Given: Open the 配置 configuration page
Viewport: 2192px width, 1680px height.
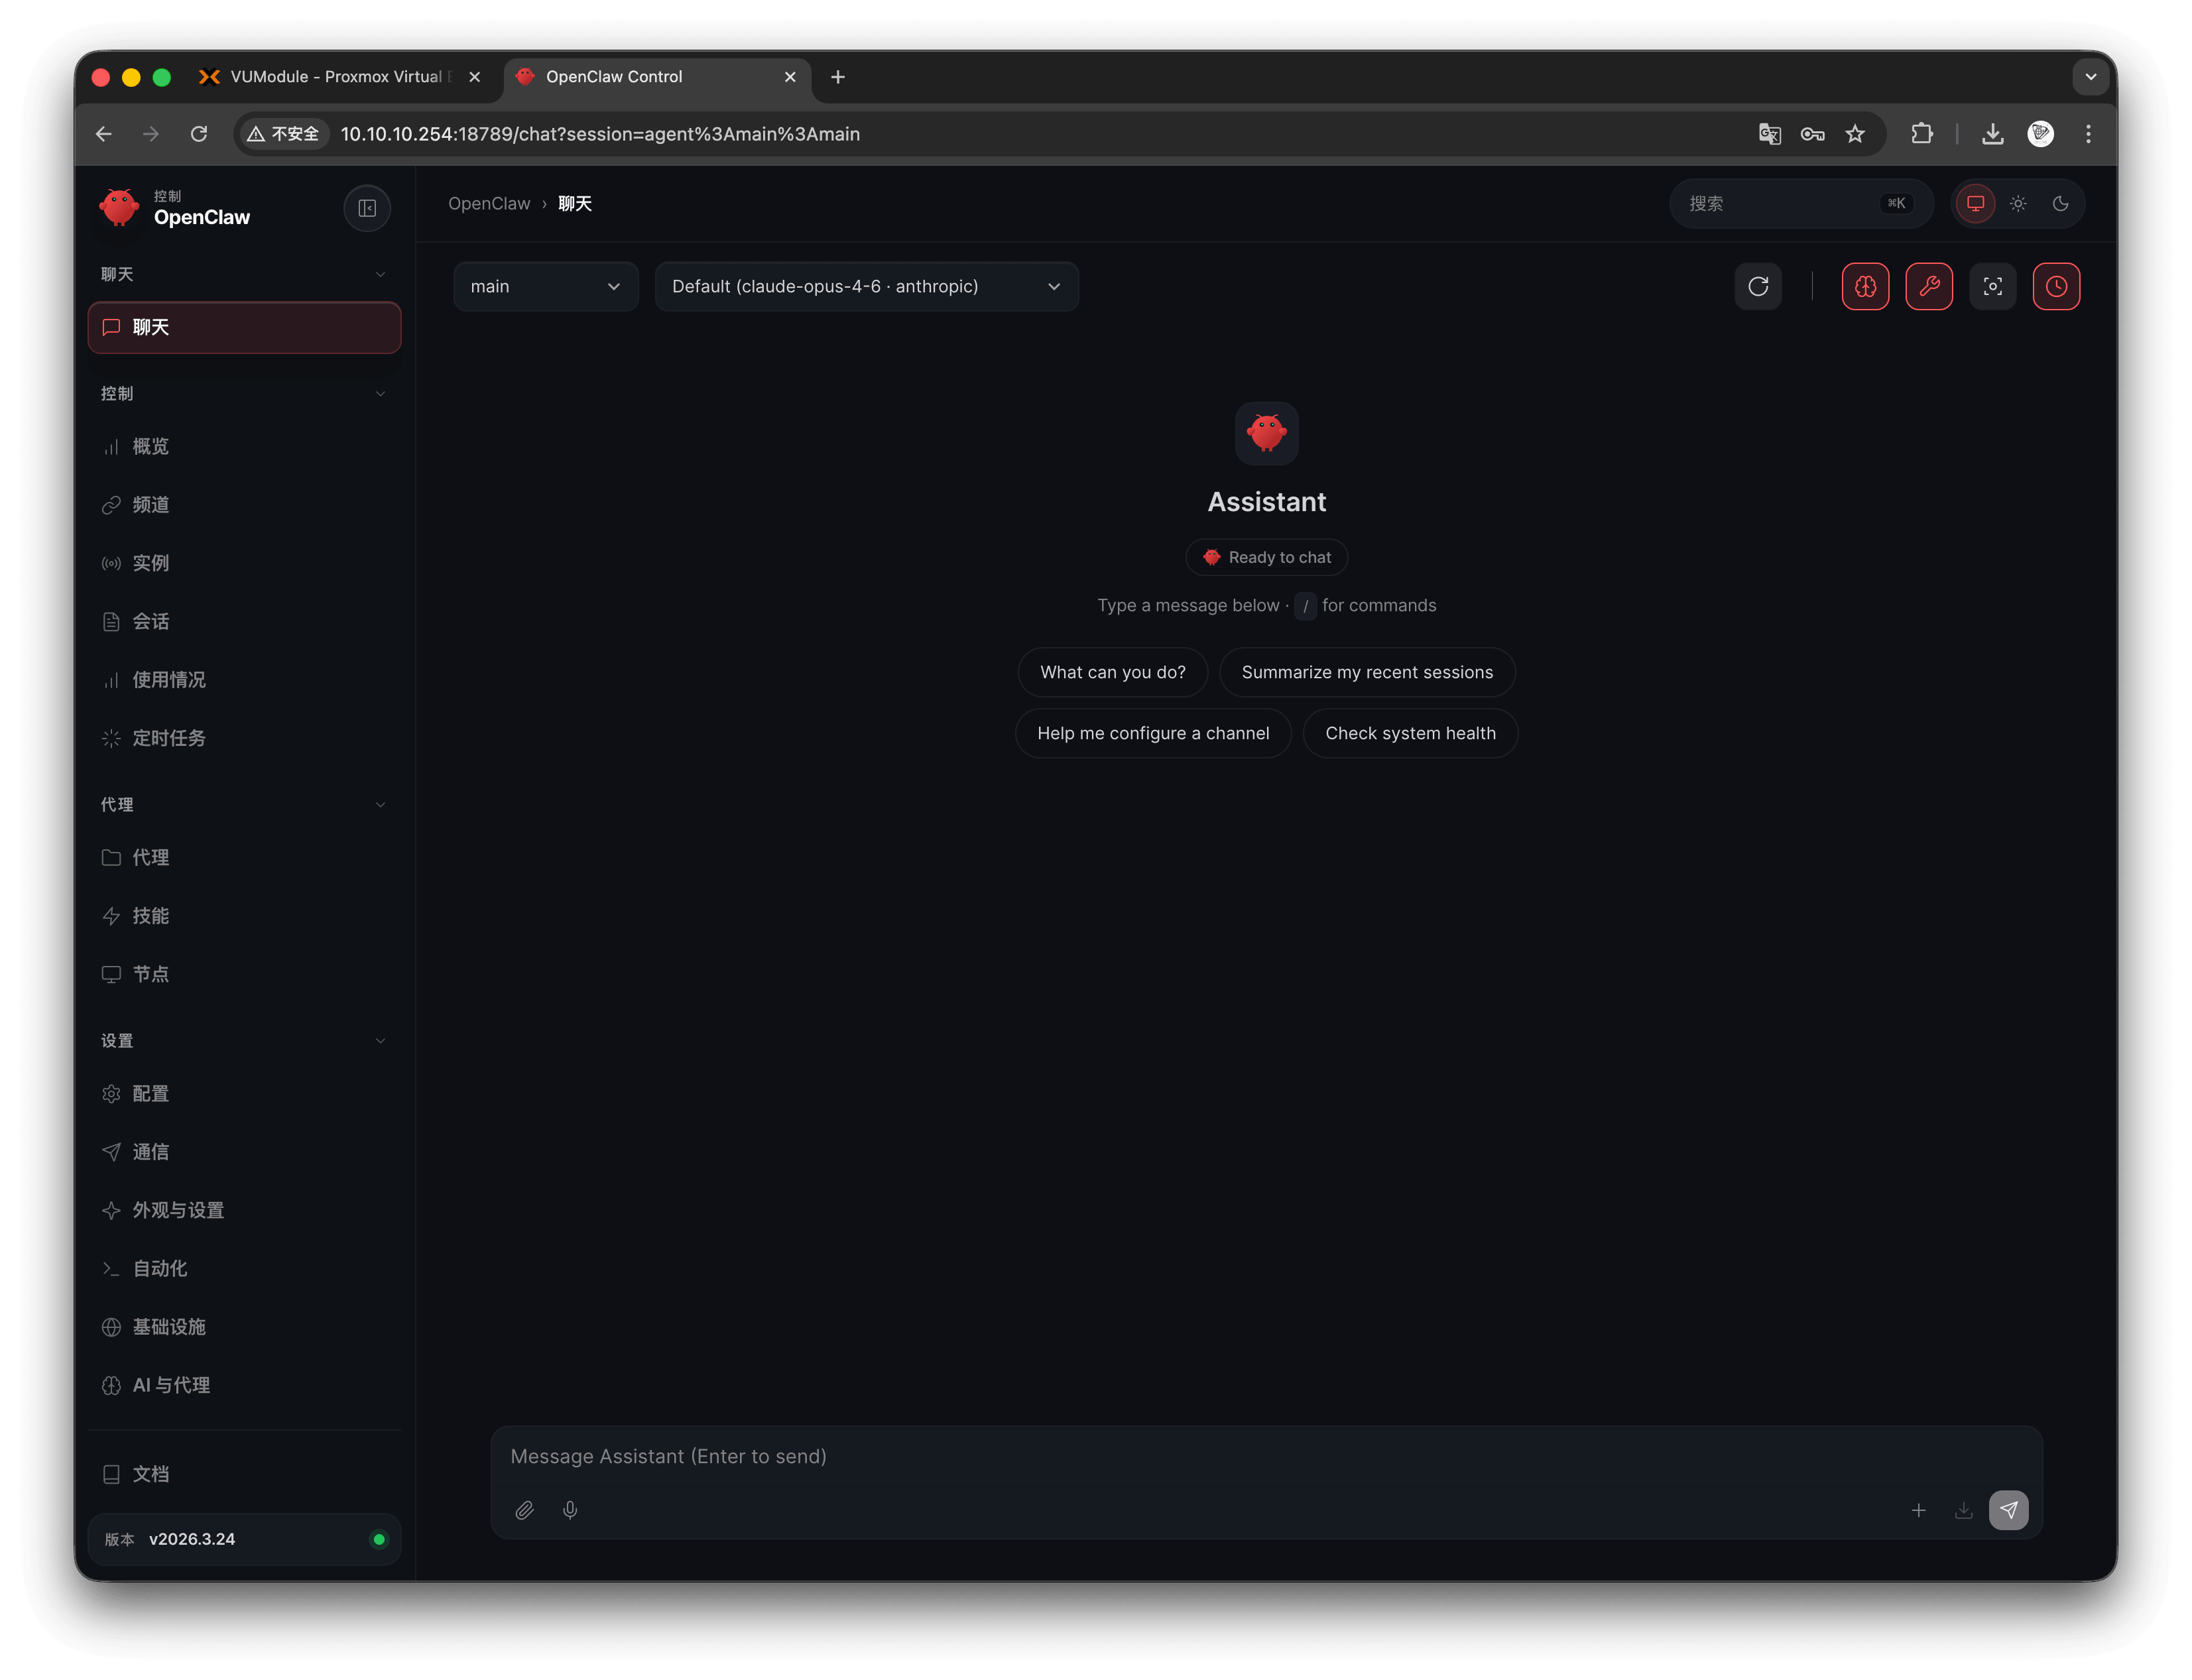Looking at the screenshot, I should [x=244, y=1094].
